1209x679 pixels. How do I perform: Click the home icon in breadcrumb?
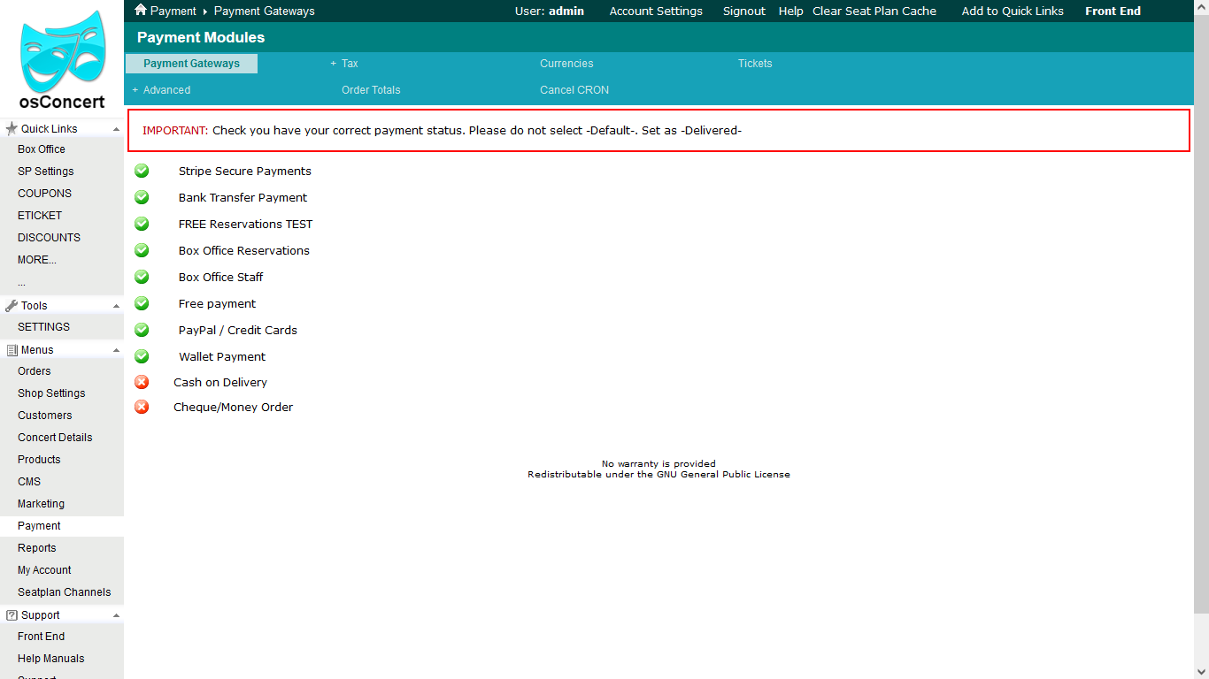pos(141,11)
